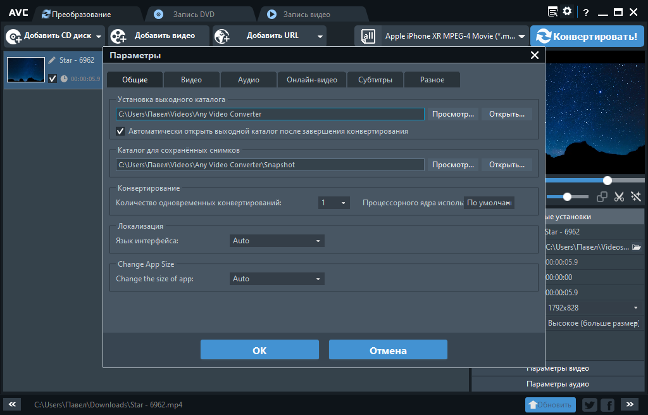Click the video playback progress slider handle
Image resolution: width=648 pixels, height=415 pixels.
point(607,181)
